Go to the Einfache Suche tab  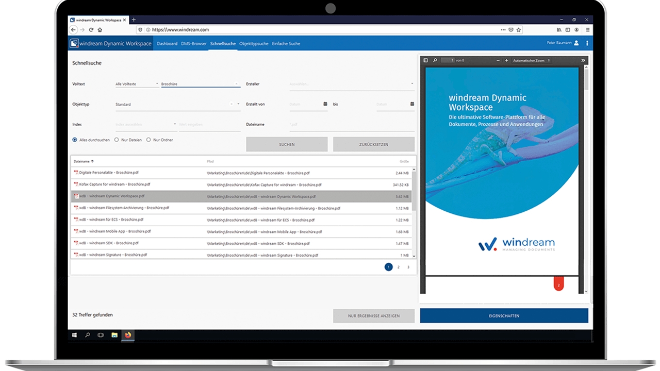click(286, 43)
